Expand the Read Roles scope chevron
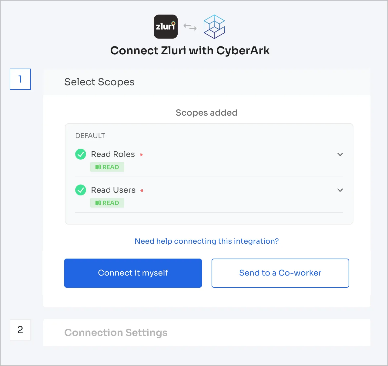Viewport: 388px width, 366px height. click(x=340, y=154)
